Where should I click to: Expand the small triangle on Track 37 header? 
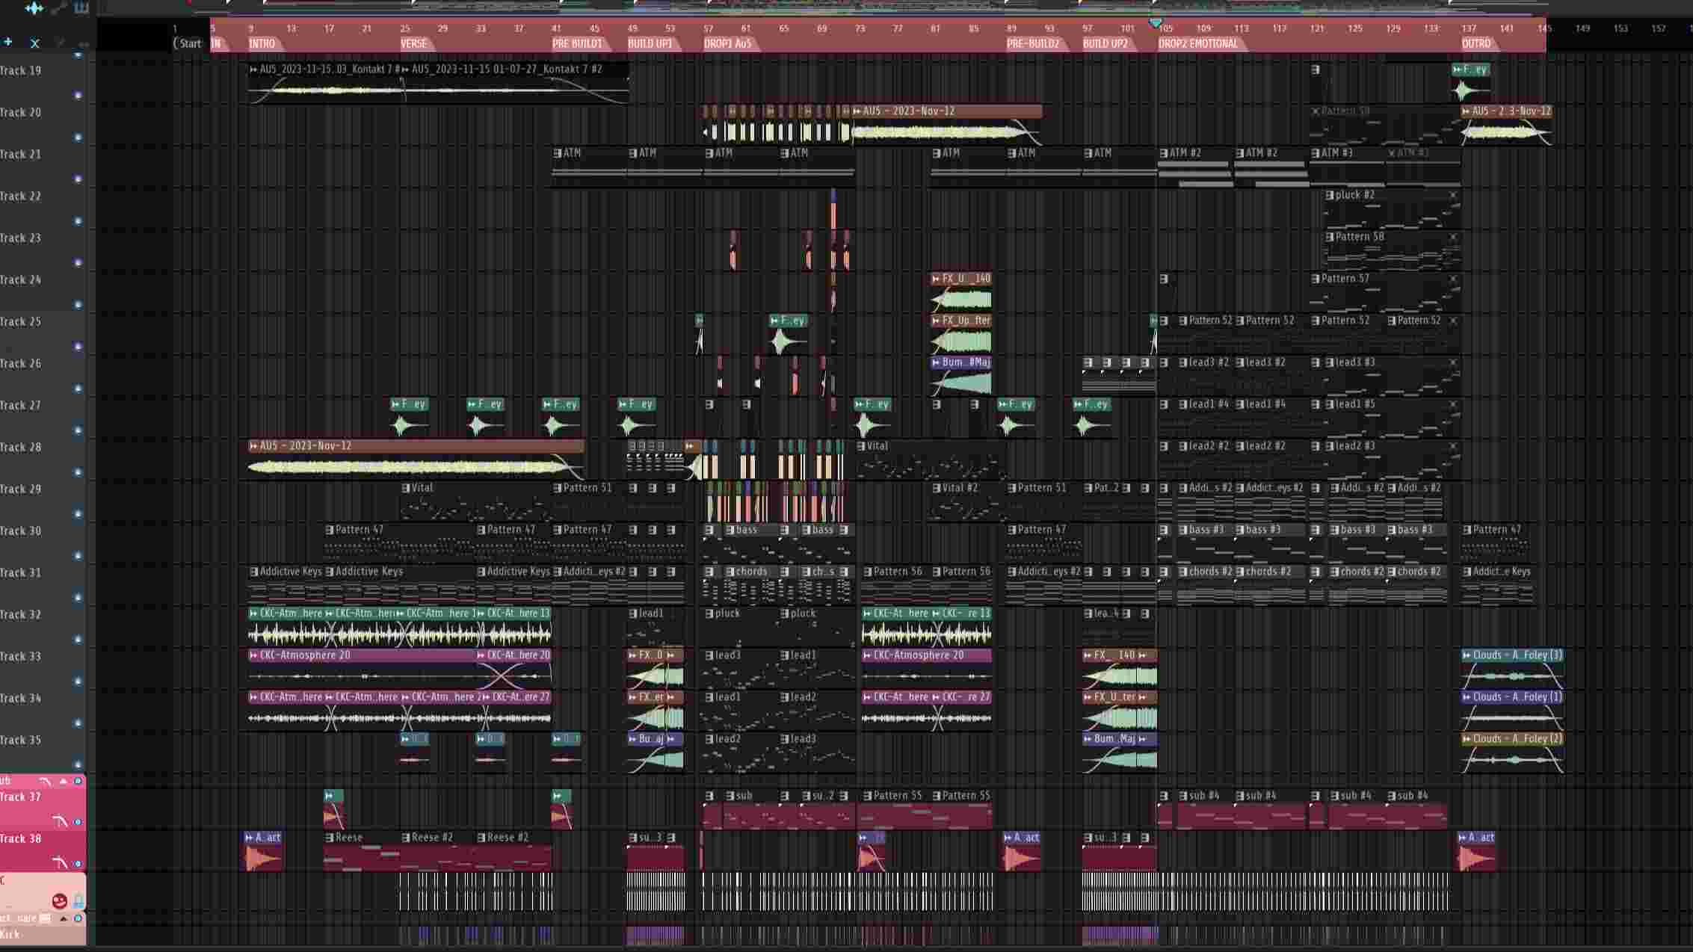[x=64, y=782]
